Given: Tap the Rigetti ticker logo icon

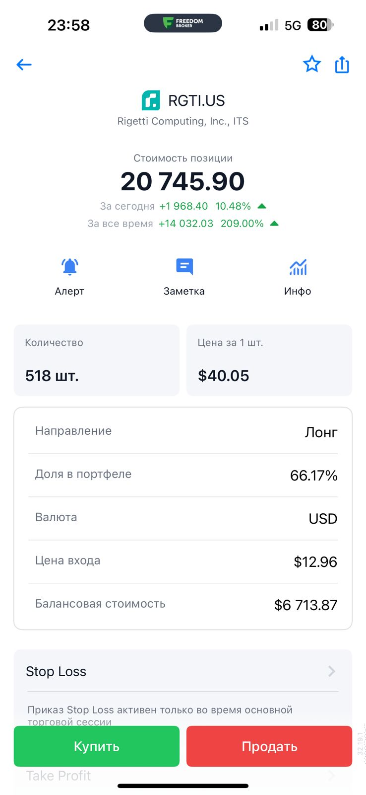Looking at the screenshot, I should [x=151, y=100].
